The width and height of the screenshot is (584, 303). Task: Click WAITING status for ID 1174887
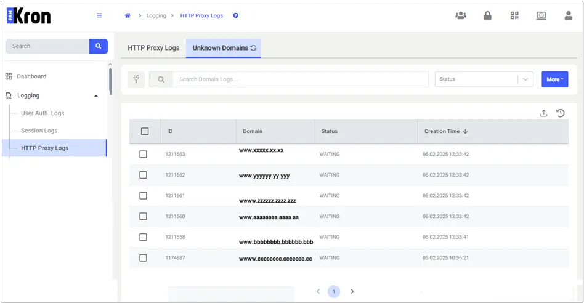(x=329, y=258)
